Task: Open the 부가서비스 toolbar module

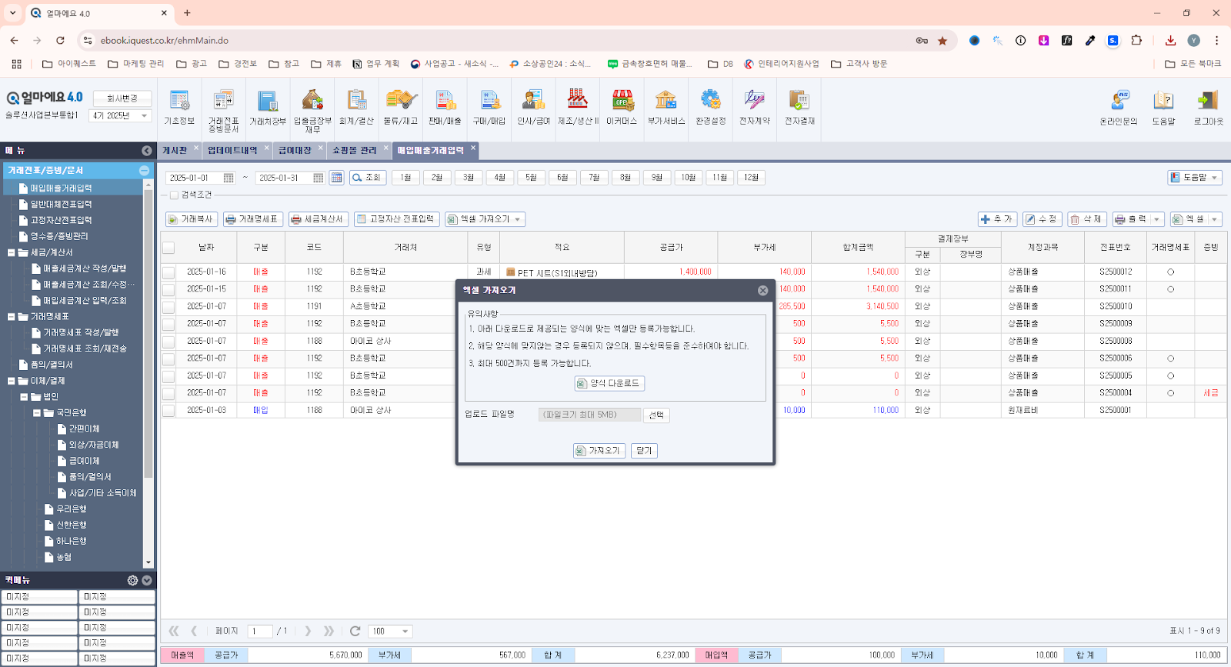Action: [666, 108]
